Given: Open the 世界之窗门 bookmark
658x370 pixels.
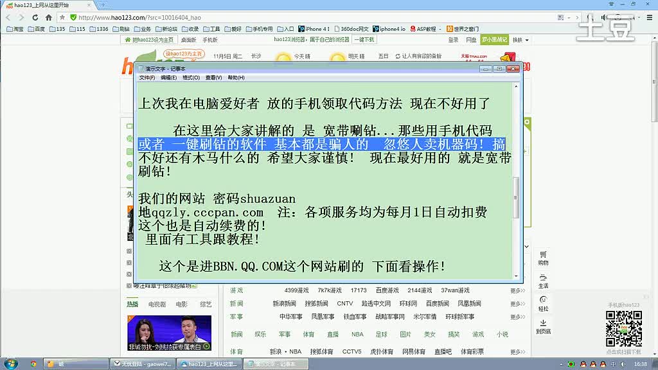Looking at the screenshot, I should [x=463, y=29].
